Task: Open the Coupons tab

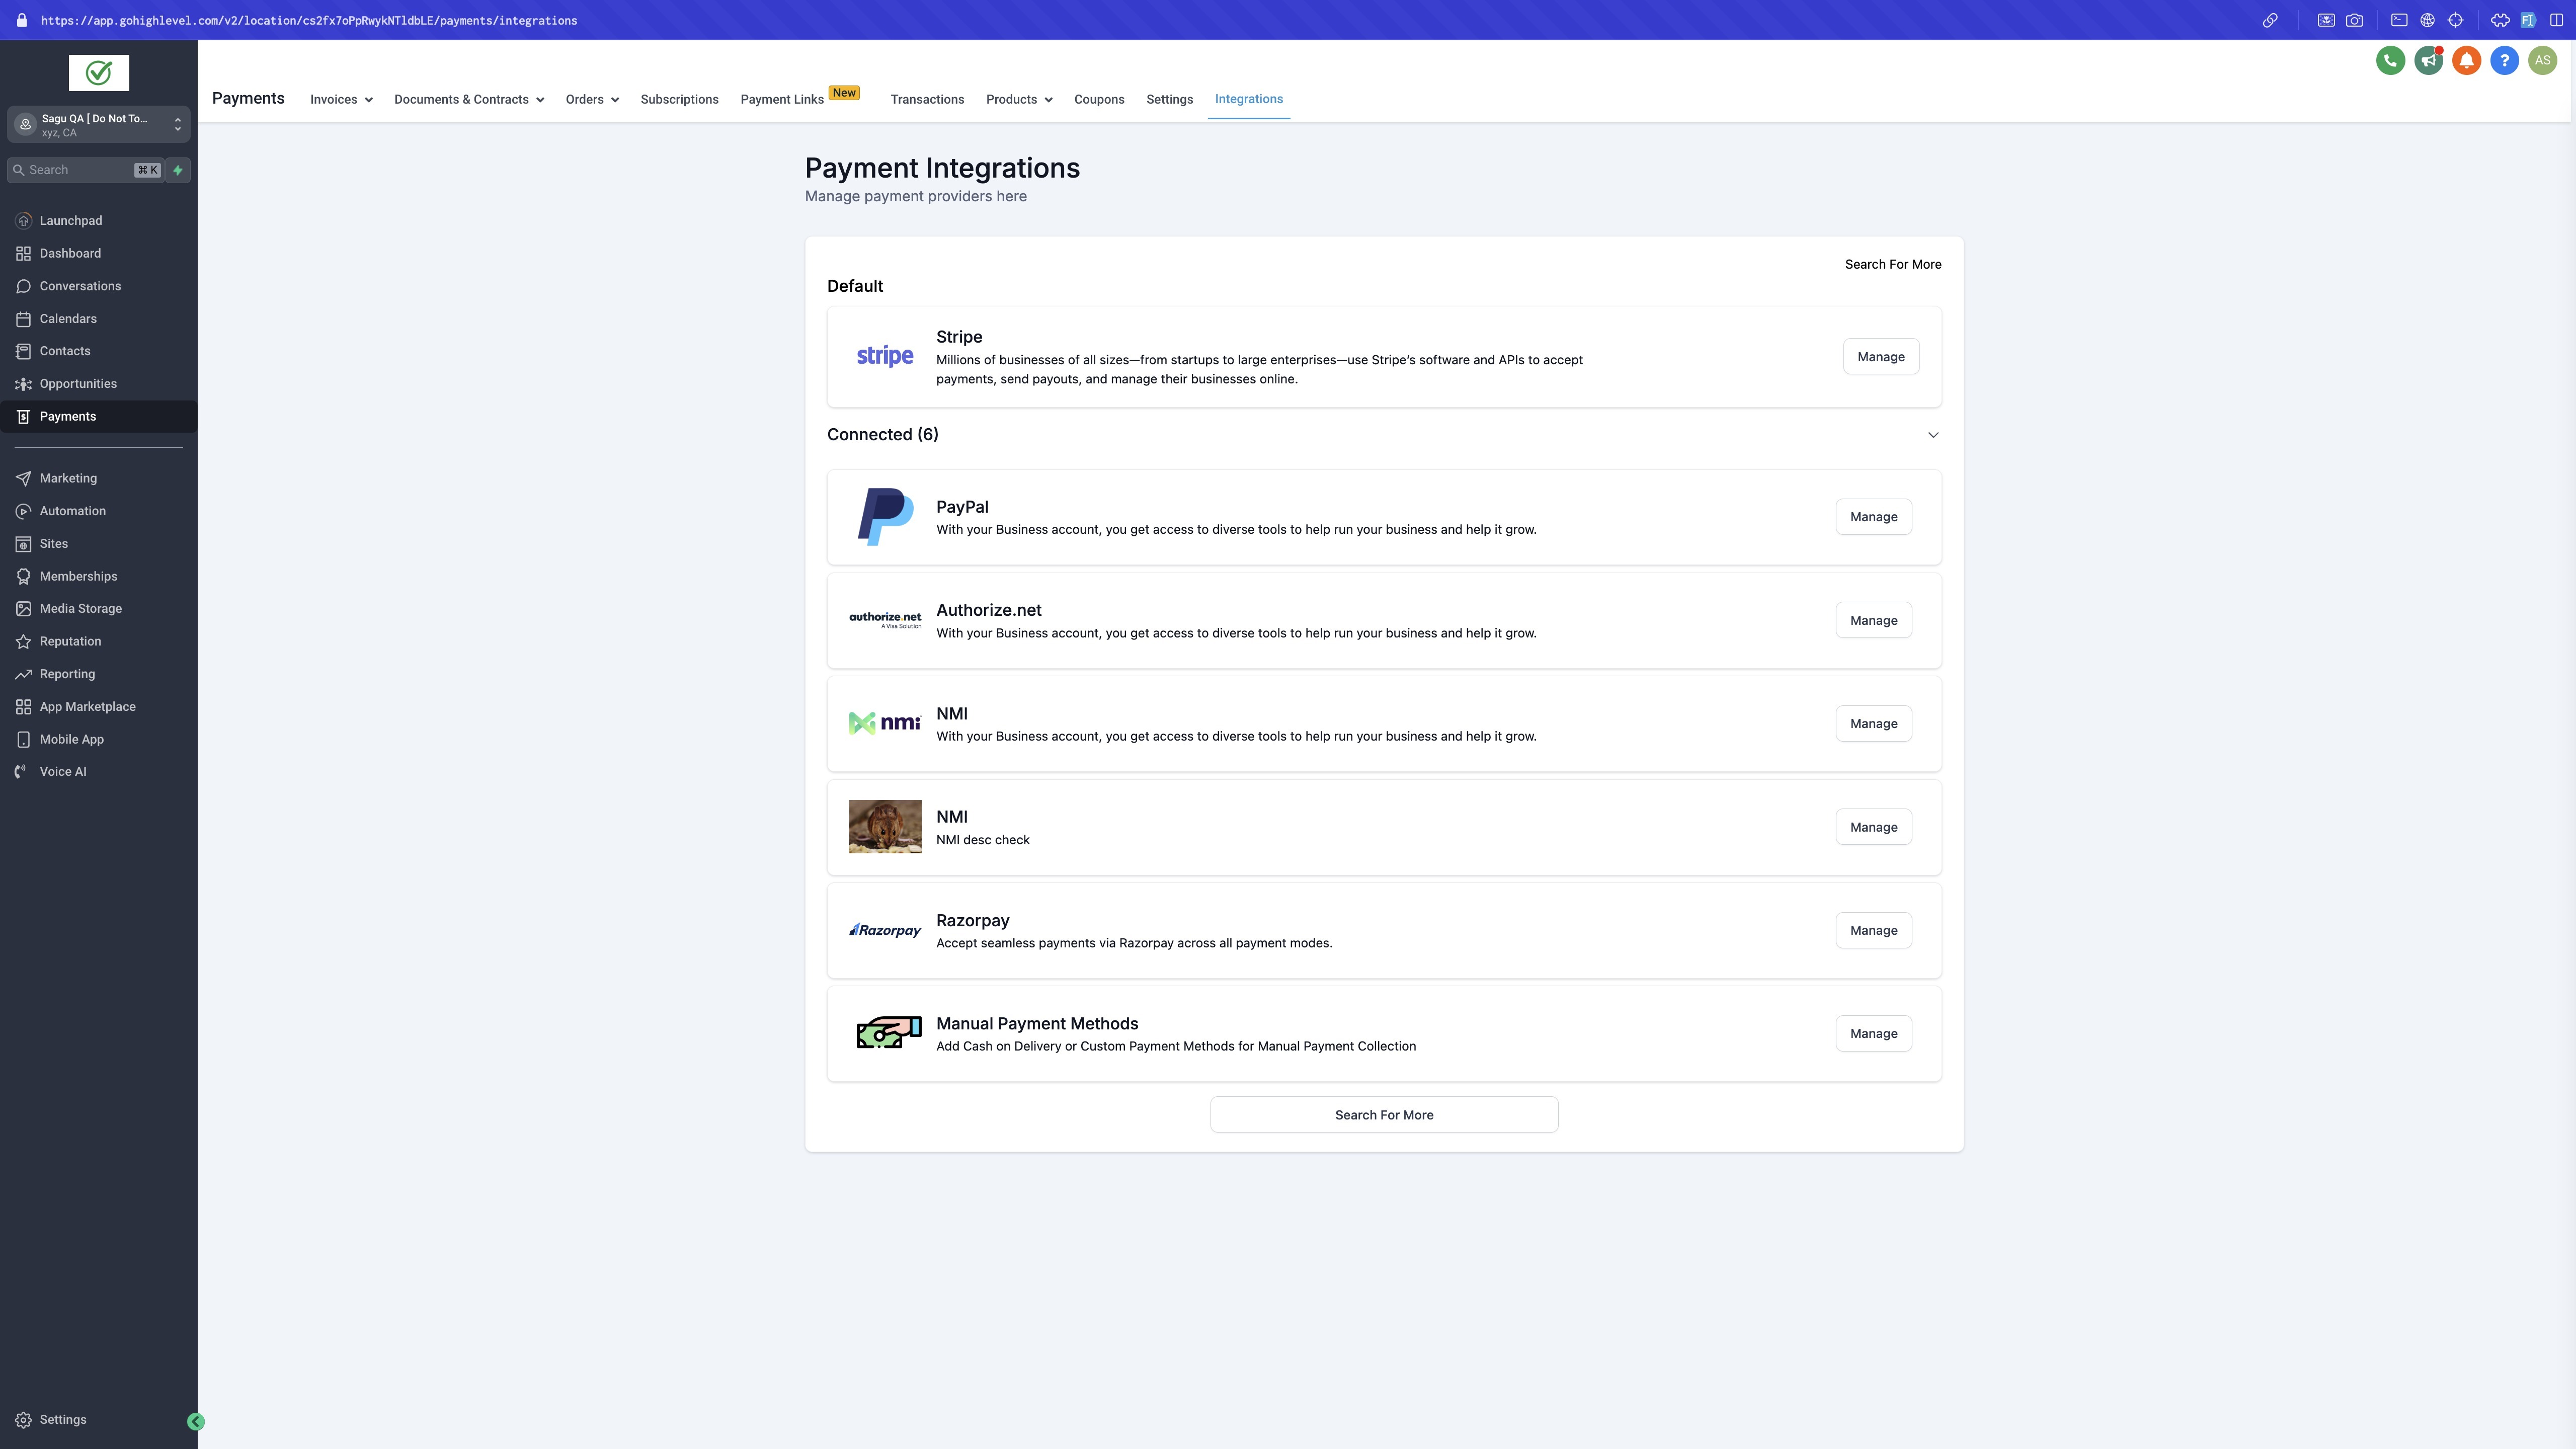Action: [x=1098, y=100]
